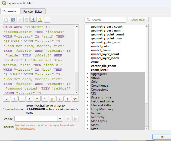Go to next feature using the right arrow

[75, 119]
